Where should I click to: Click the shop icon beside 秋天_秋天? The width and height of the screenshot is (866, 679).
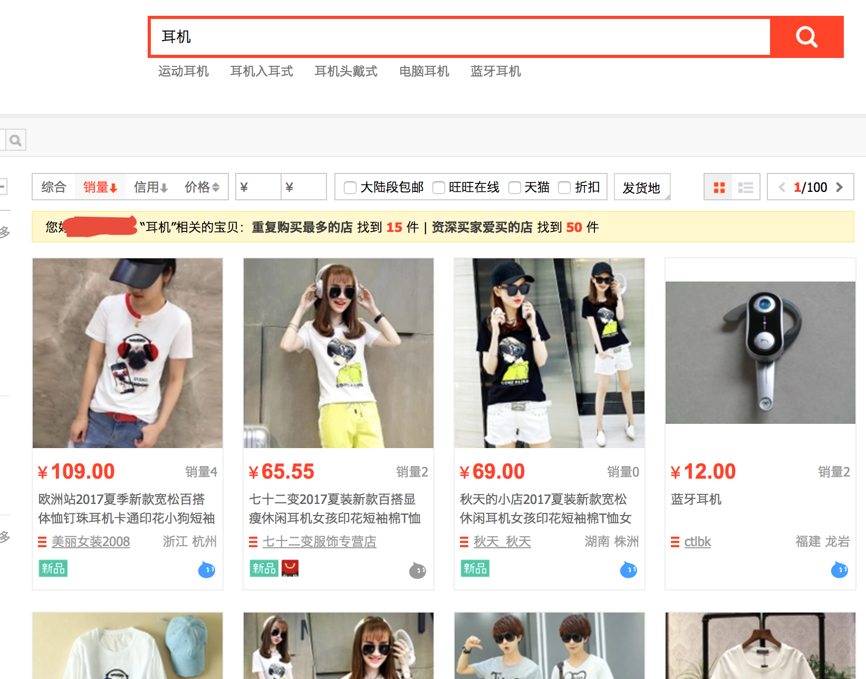pyautogui.click(x=464, y=542)
